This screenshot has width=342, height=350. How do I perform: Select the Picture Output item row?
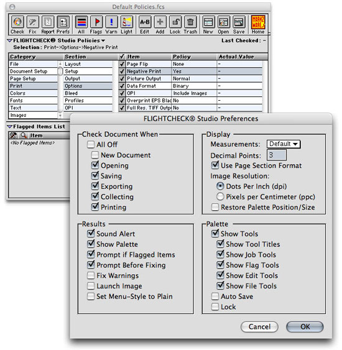[190, 78]
